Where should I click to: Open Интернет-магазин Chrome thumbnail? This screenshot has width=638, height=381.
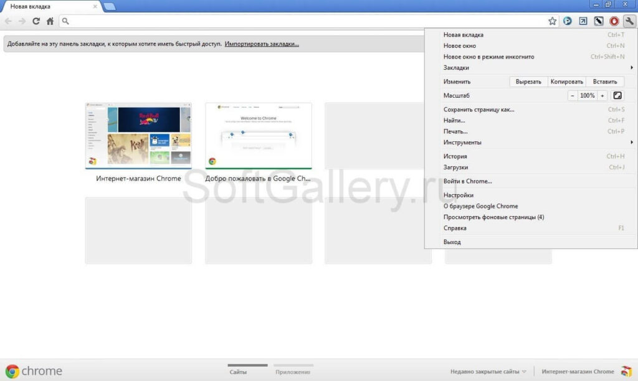[x=138, y=136]
